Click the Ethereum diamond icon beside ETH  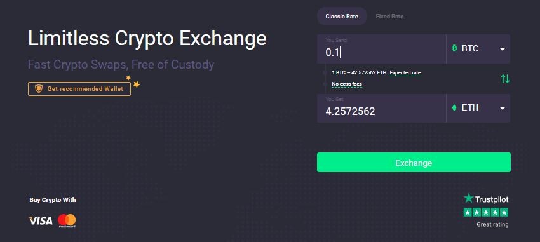454,108
